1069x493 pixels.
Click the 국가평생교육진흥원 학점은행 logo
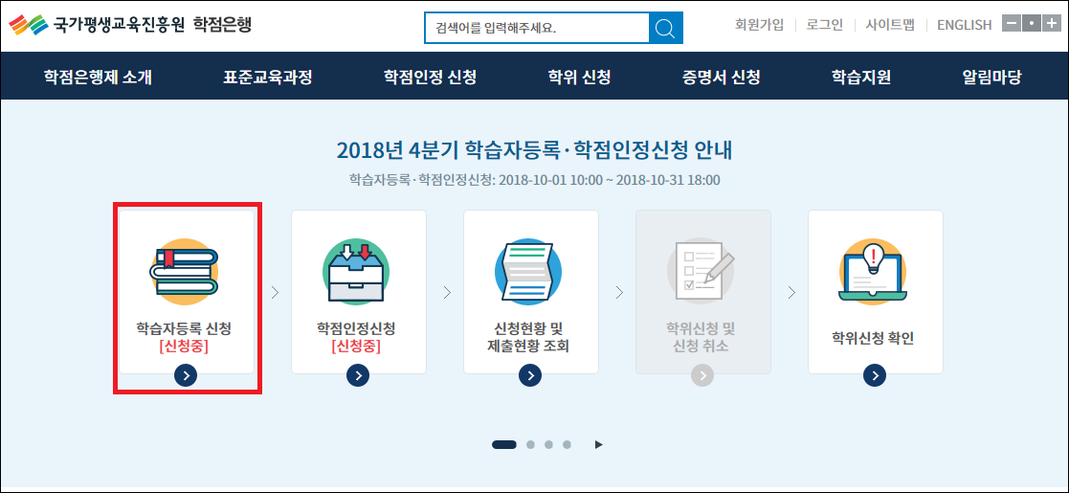coord(130,24)
